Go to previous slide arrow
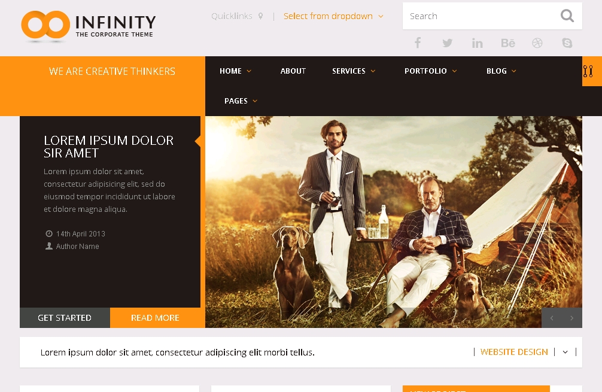The height and width of the screenshot is (392, 602). [x=552, y=318]
